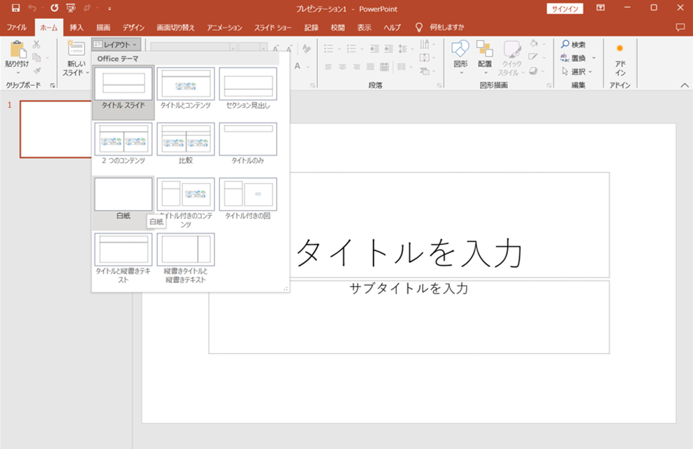
Task: Open the File (ファイル) menu
Action: pyautogui.click(x=17, y=27)
